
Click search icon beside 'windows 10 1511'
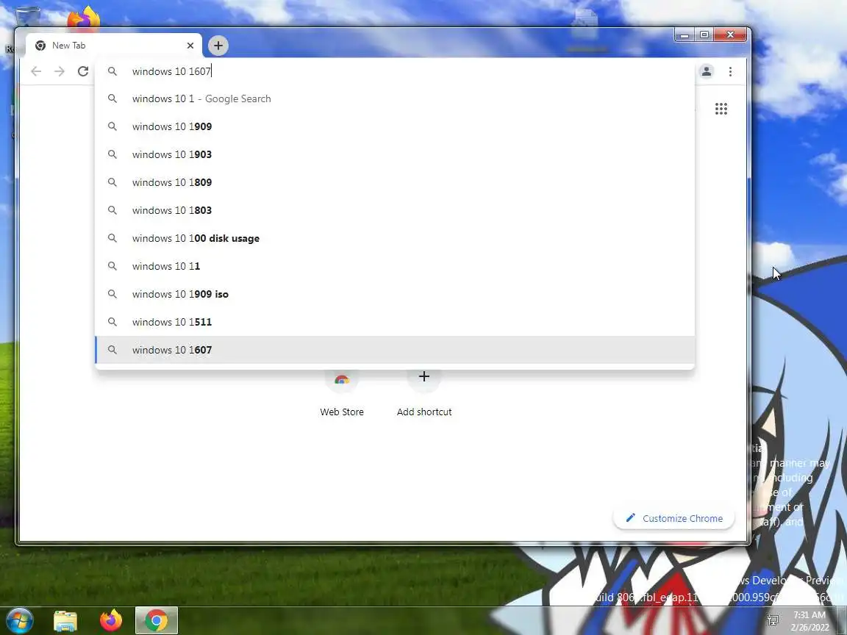coord(112,322)
